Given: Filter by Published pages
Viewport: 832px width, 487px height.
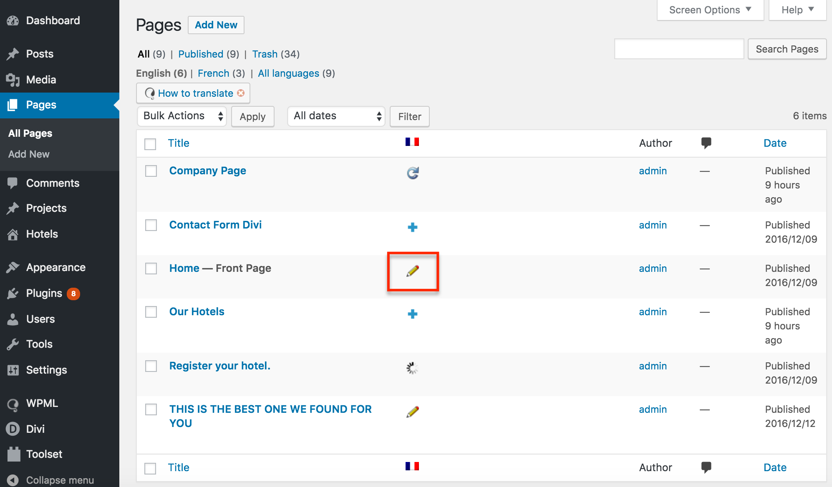Looking at the screenshot, I should (x=201, y=54).
